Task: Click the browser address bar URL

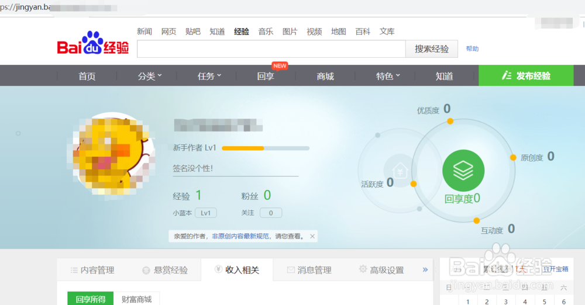Action: pyautogui.click(x=58, y=7)
